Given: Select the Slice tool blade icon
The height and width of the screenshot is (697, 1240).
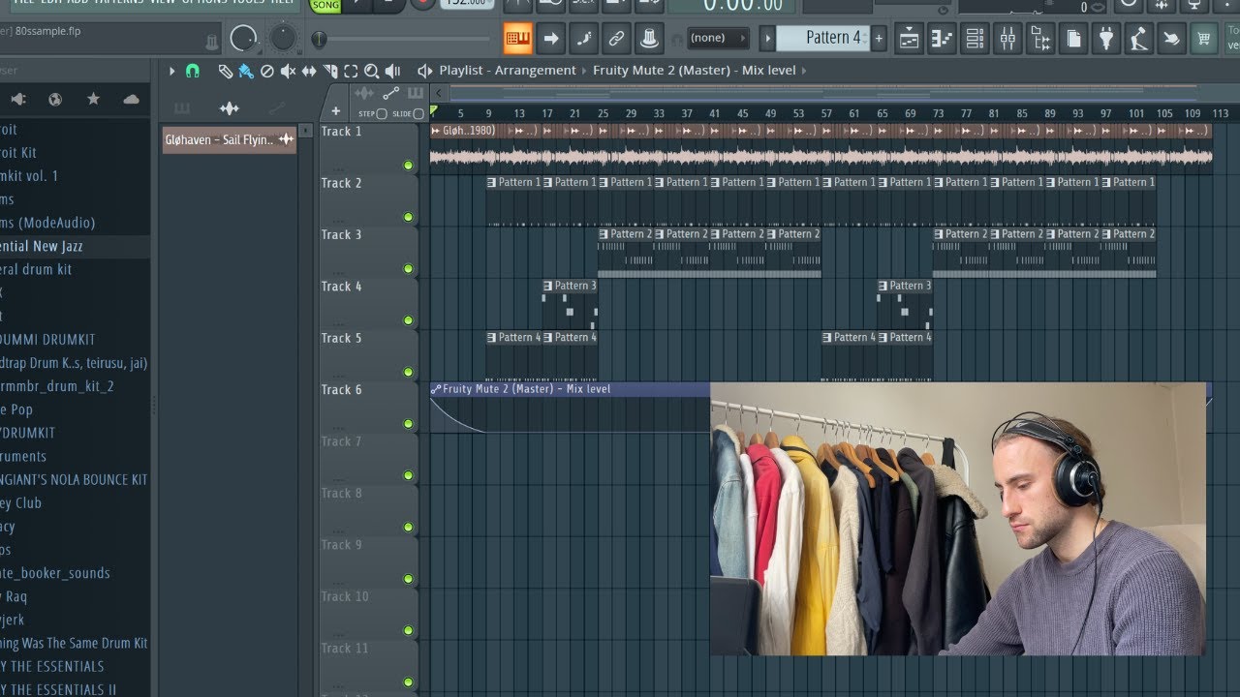Looking at the screenshot, I should [330, 71].
